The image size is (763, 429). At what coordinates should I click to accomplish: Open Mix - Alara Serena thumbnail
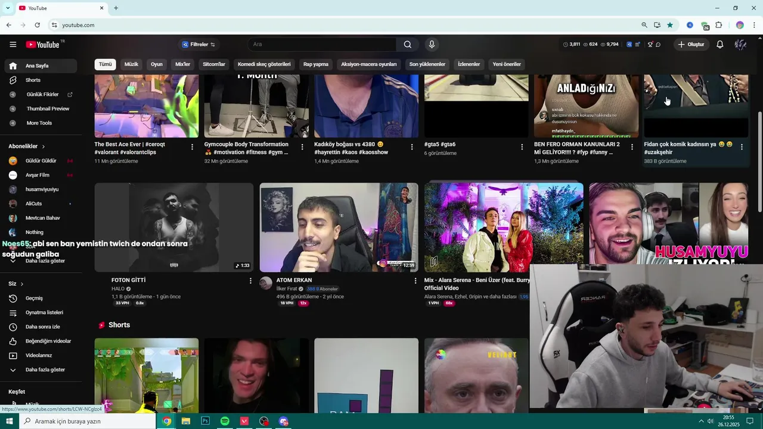coord(504,226)
